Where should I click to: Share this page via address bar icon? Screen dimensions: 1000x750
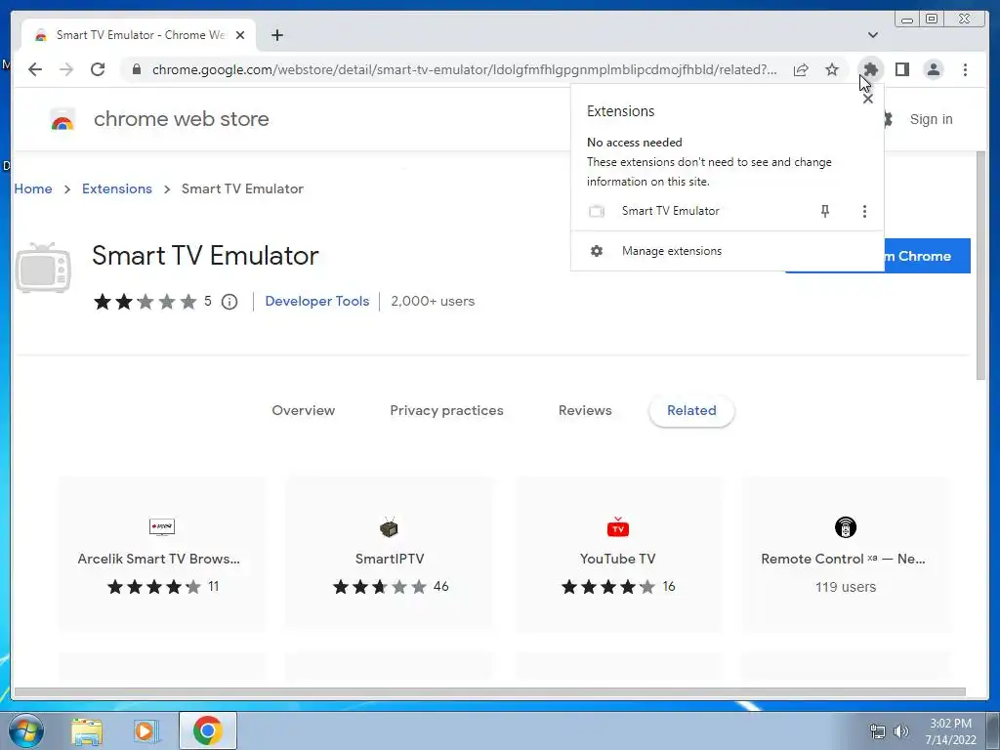[801, 69]
